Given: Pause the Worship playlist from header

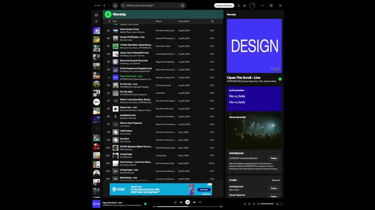Looking at the screenshot, I should coord(108,14).
